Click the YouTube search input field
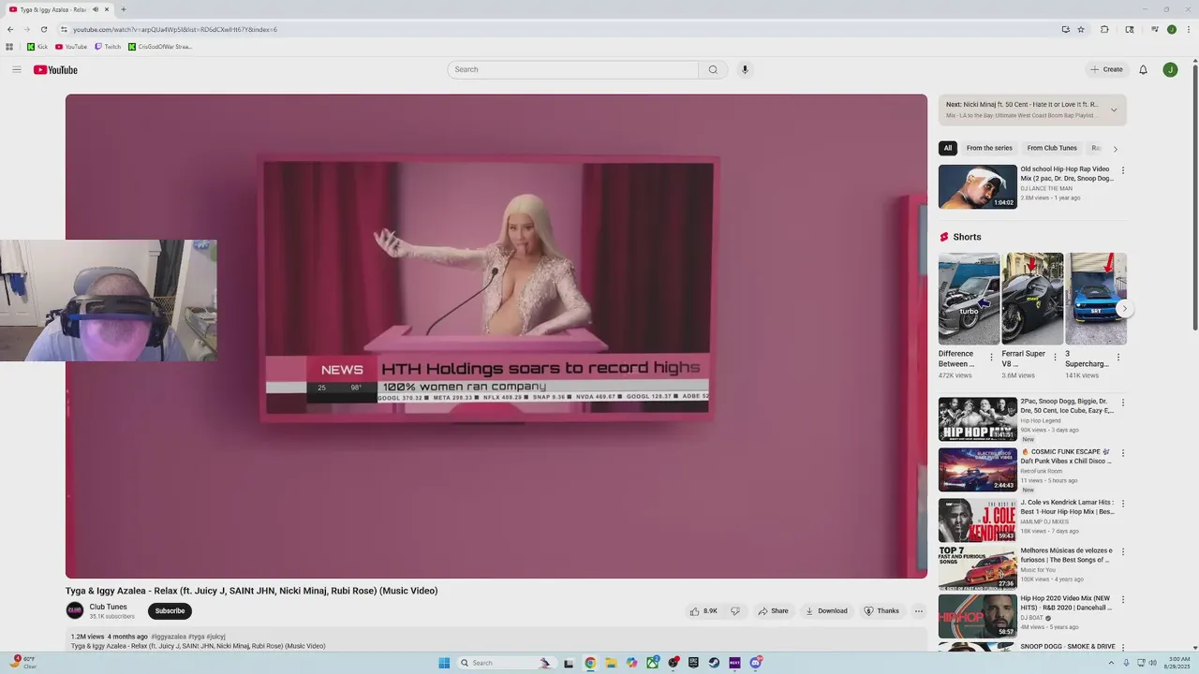1199x674 pixels. pyautogui.click(x=572, y=69)
